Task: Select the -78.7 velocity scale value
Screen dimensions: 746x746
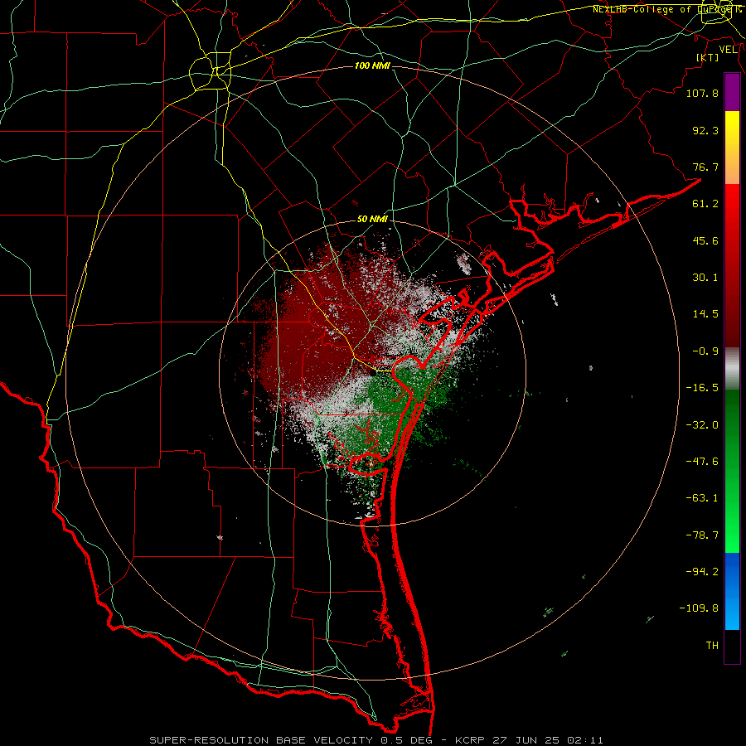Action: coord(702,535)
